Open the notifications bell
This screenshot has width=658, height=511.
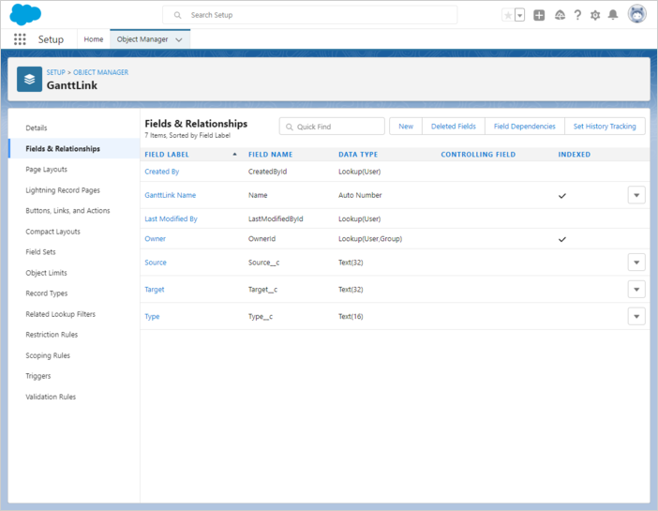tap(613, 15)
